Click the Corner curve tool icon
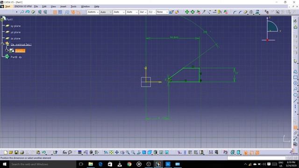Screen dimensions: 299x168 [x=235, y=13]
